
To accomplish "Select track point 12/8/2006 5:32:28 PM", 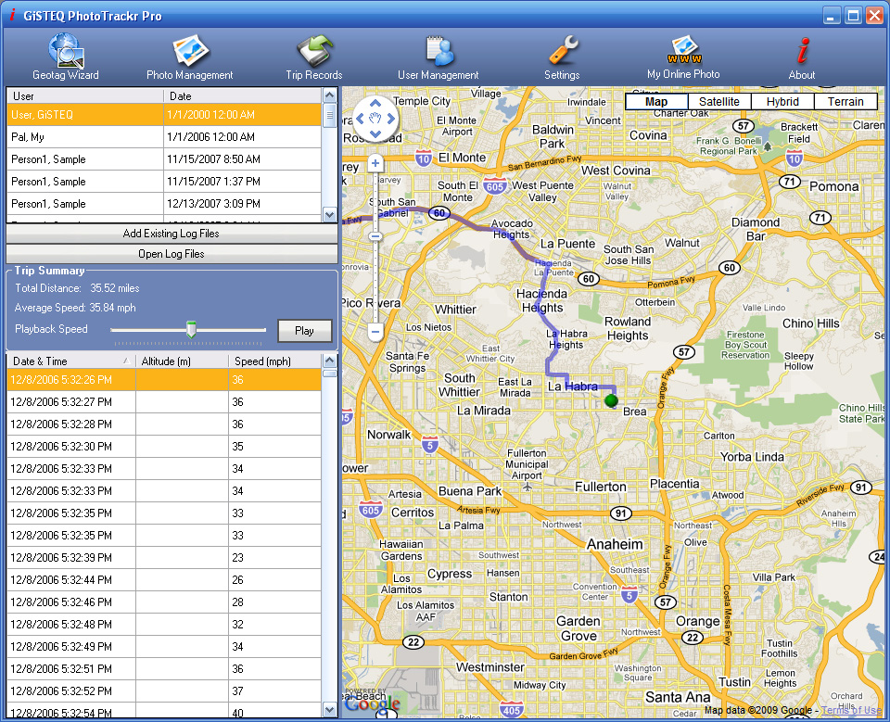I will click(x=164, y=424).
